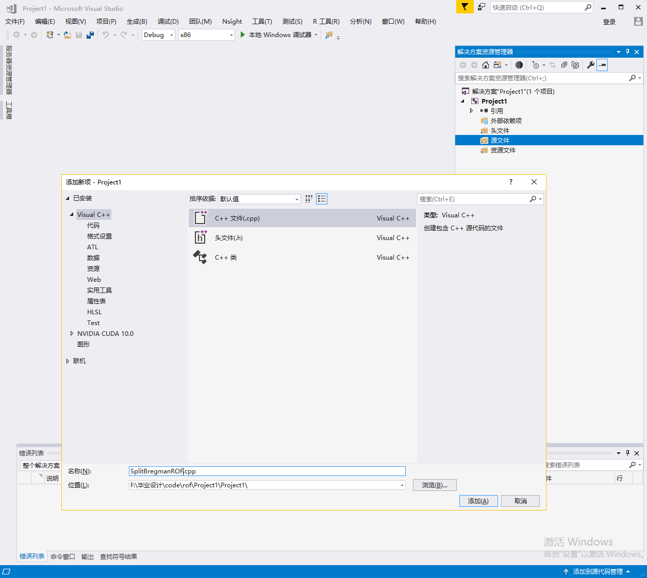Collapse the Project1 node in Solution Explorer
This screenshot has height=578, width=647.
[462, 101]
